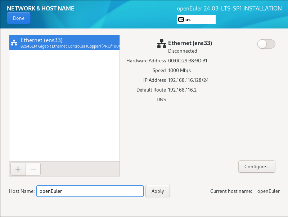Click the speed value 1000 Mb/s
288x217 pixels.
click(x=179, y=70)
